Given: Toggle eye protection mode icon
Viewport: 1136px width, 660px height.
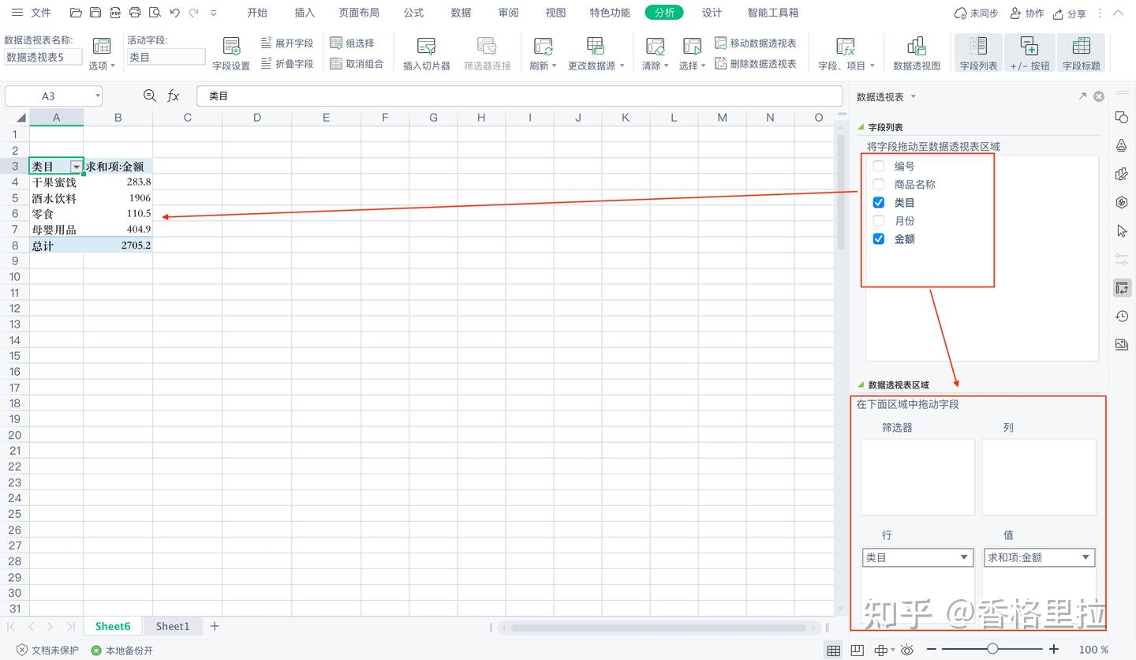Looking at the screenshot, I should pos(907,651).
